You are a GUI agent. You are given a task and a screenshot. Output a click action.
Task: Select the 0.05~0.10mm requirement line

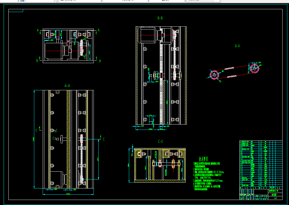[x=208, y=172]
